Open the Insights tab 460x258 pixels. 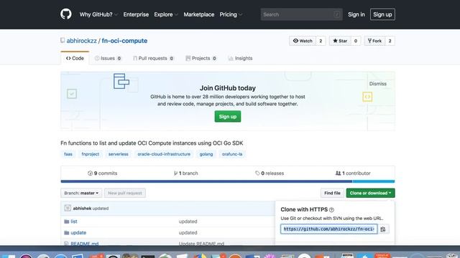pyautogui.click(x=240, y=58)
